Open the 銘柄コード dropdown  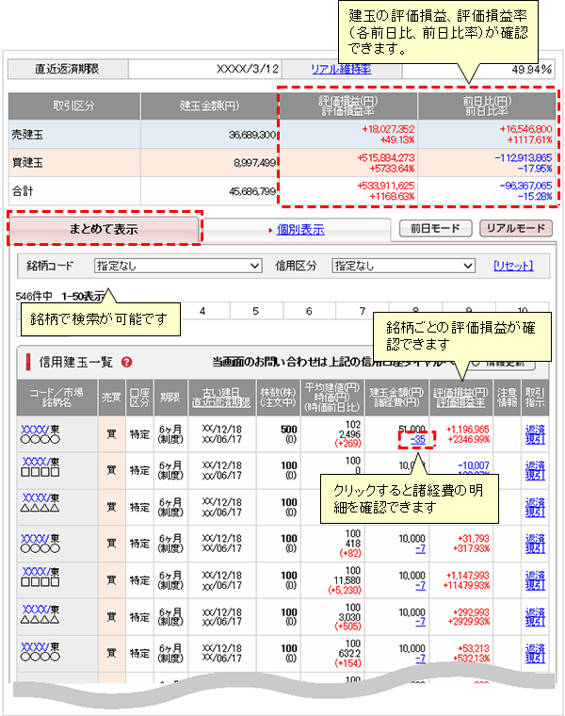pyautogui.click(x=178, y=267)
